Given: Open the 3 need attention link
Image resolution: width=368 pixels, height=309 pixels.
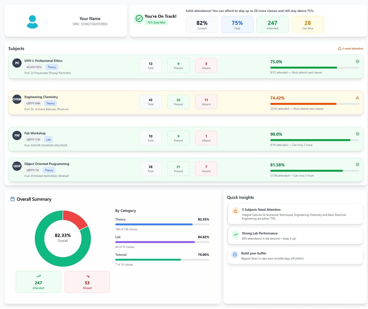Looking at the screenshot, I should [x=350, y=48].
